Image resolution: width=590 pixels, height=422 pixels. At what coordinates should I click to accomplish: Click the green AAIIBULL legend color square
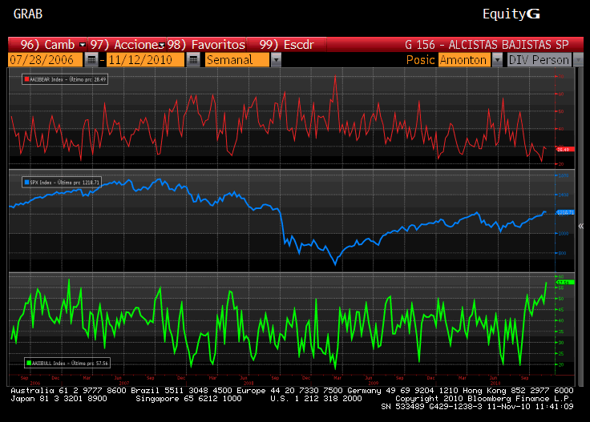pyautogui.click(x=29, y=363)
